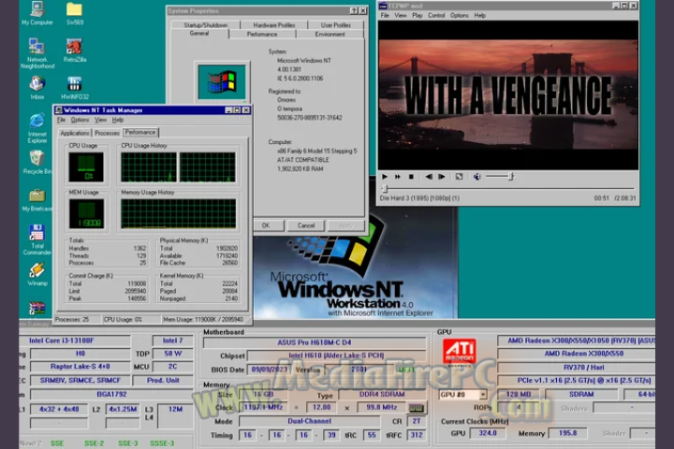The width and height of the screenshot is (674, 449).
Task: Open Startup/Shutdown tab in System Properties
Action: tap(205, 25)
